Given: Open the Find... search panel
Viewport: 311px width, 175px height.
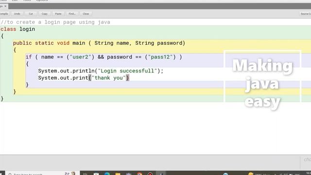Looking at the screenshot, I should [x=72, y=14].
